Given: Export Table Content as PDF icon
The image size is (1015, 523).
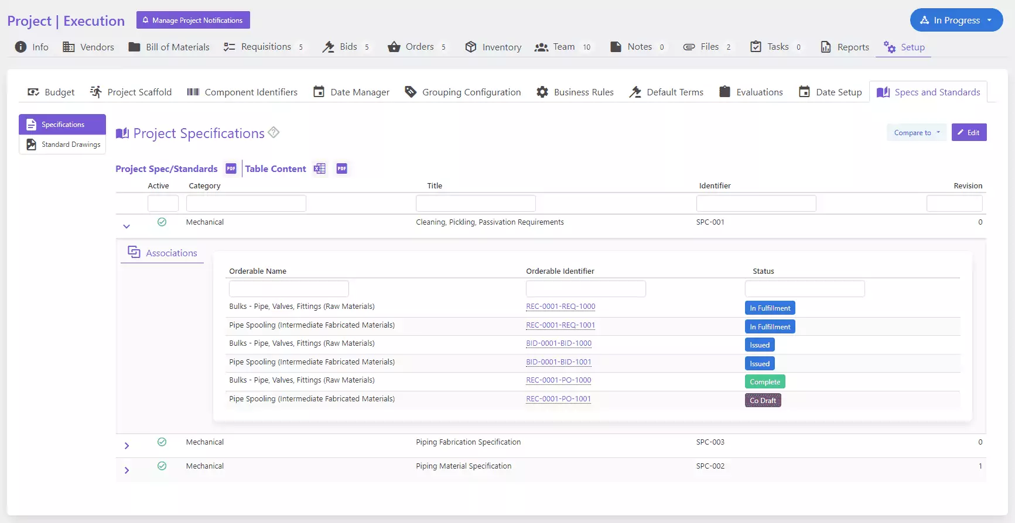Looking at the screenshot, I should (342, 168).
